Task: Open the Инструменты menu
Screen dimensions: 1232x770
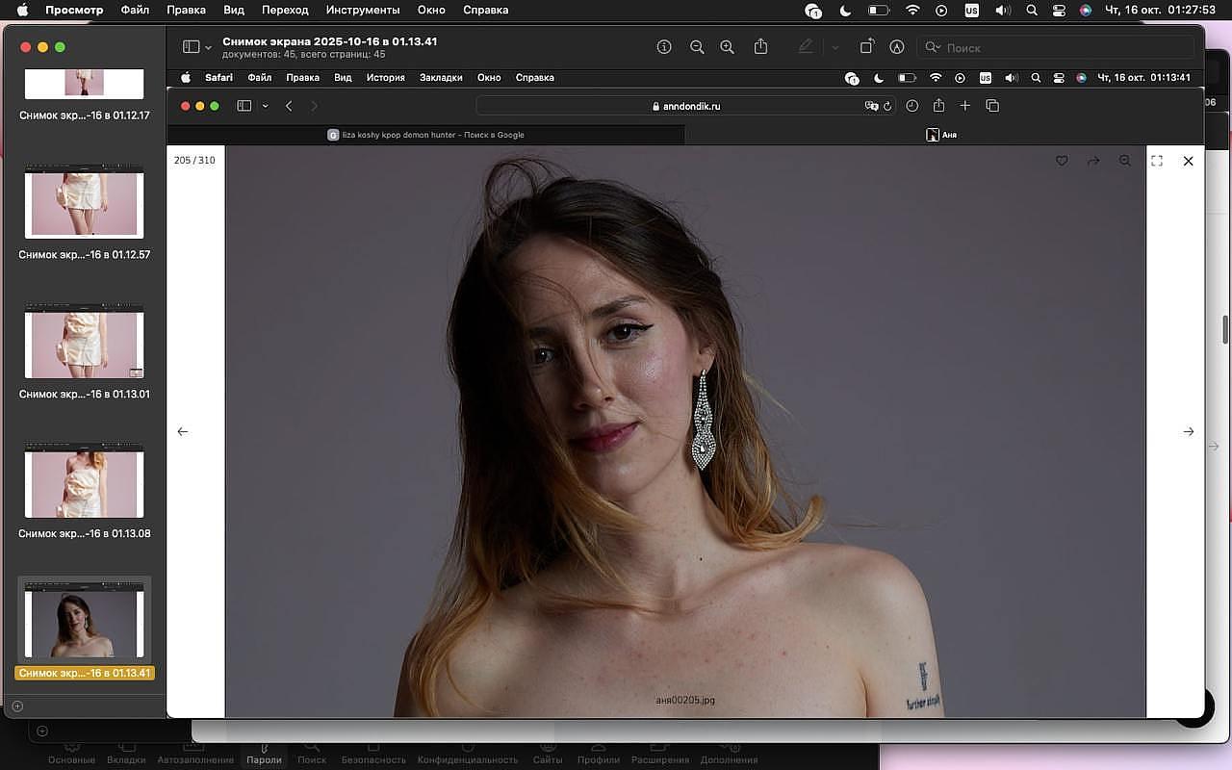Action: click(362, 11)
